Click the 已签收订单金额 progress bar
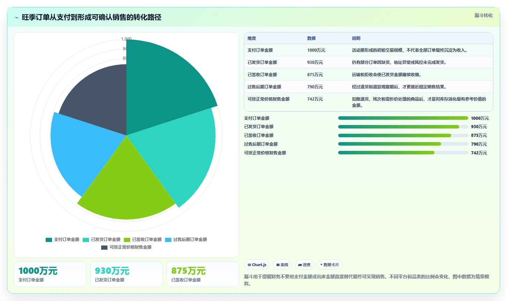The image size is (507, 301). 403,135
